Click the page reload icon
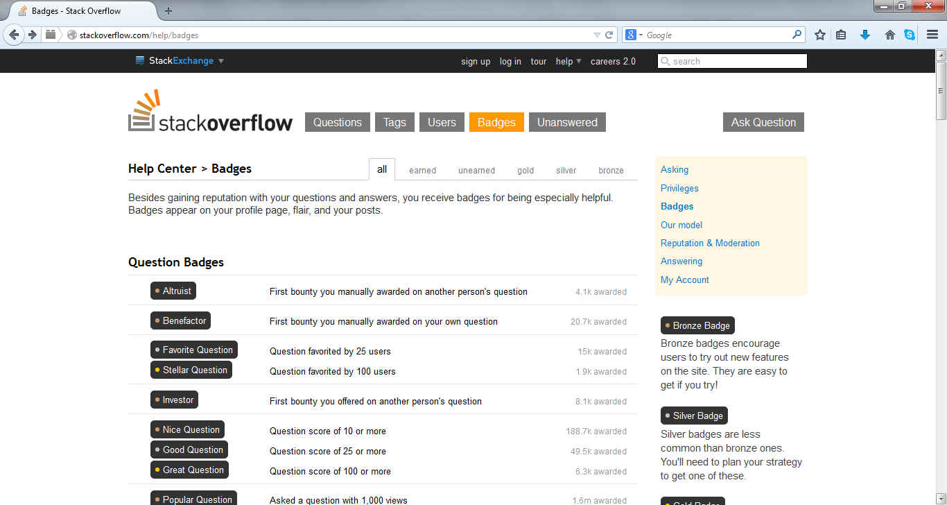 (x=607, y=34)
